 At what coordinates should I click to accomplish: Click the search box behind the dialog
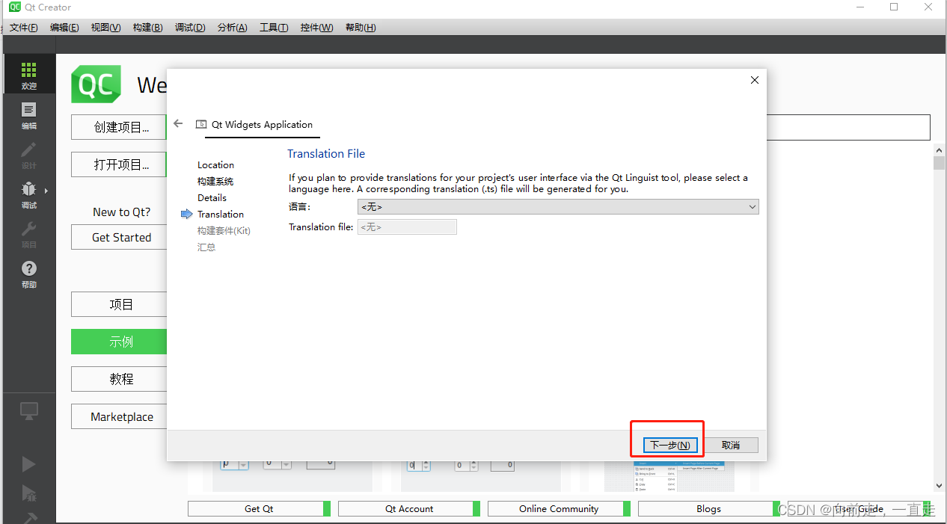(848, 127)
